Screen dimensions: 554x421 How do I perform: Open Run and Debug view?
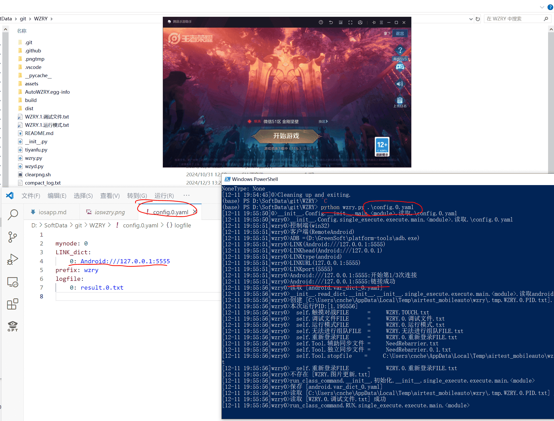click(x=12, y=259)
